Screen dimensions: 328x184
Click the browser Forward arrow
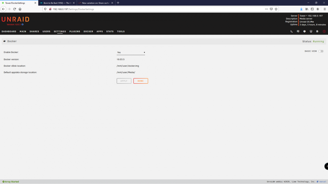point(9,9)
